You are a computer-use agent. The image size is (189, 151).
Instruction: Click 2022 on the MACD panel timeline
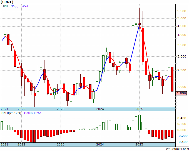coord(21,144)
